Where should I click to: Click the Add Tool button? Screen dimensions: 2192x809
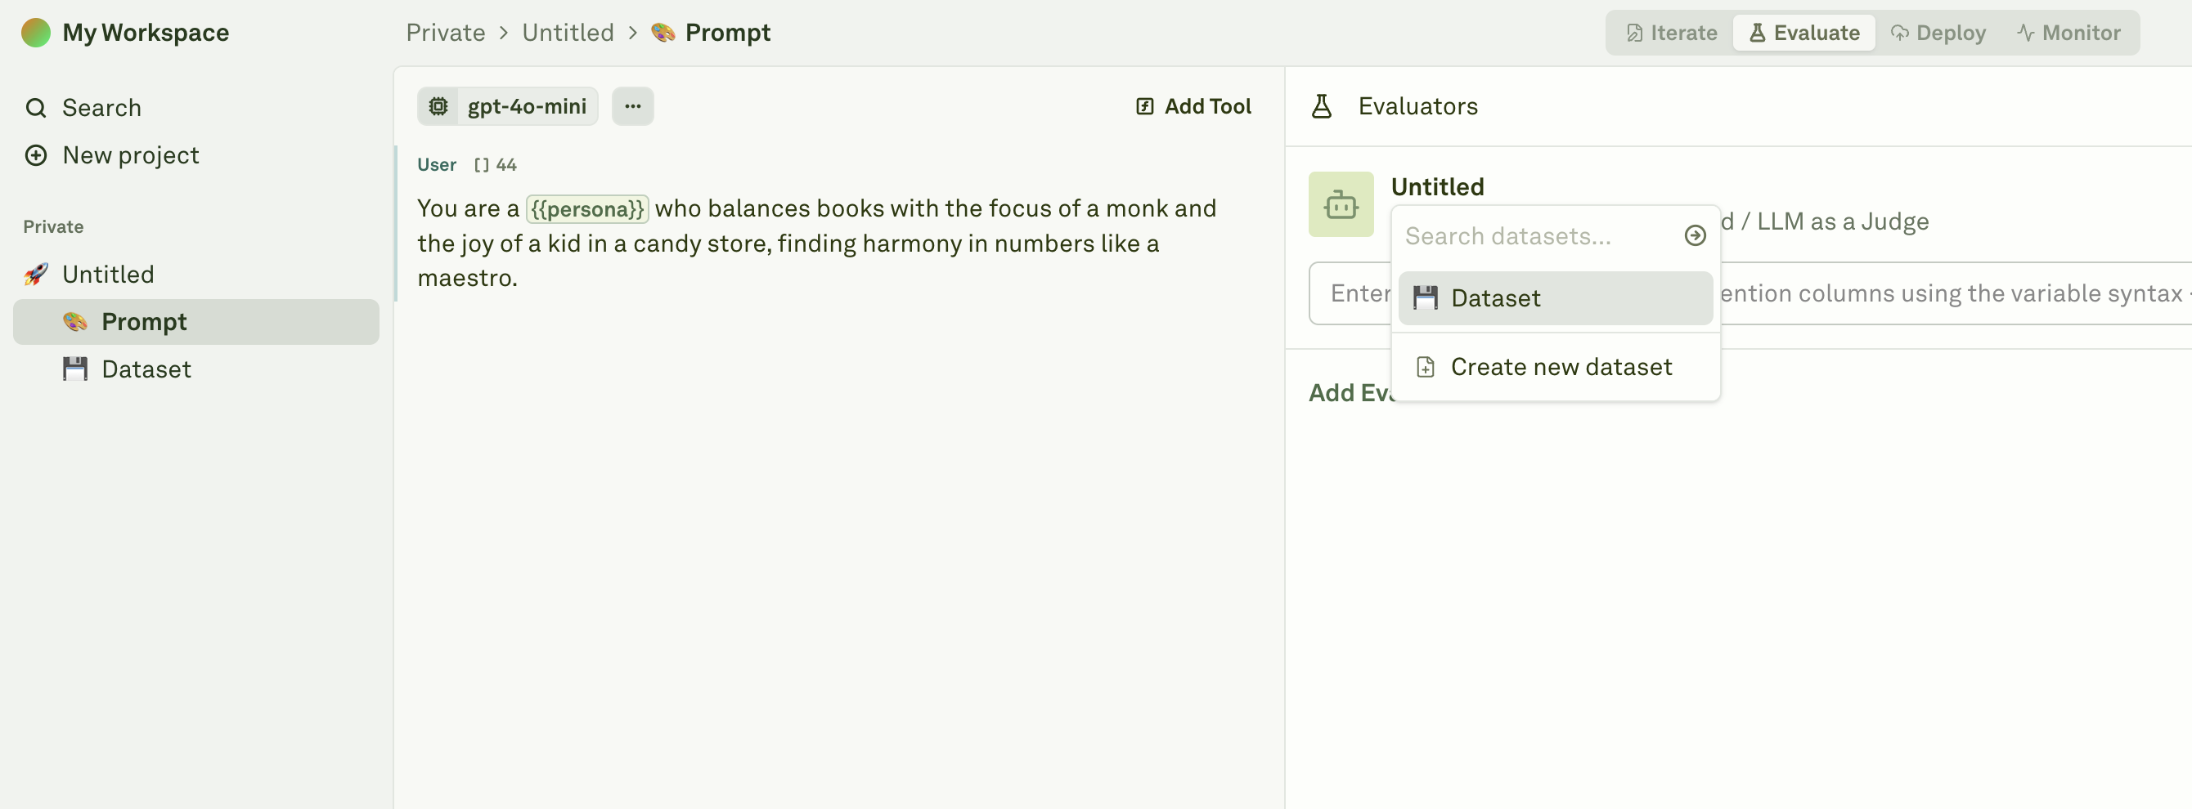click(1193, 106)
